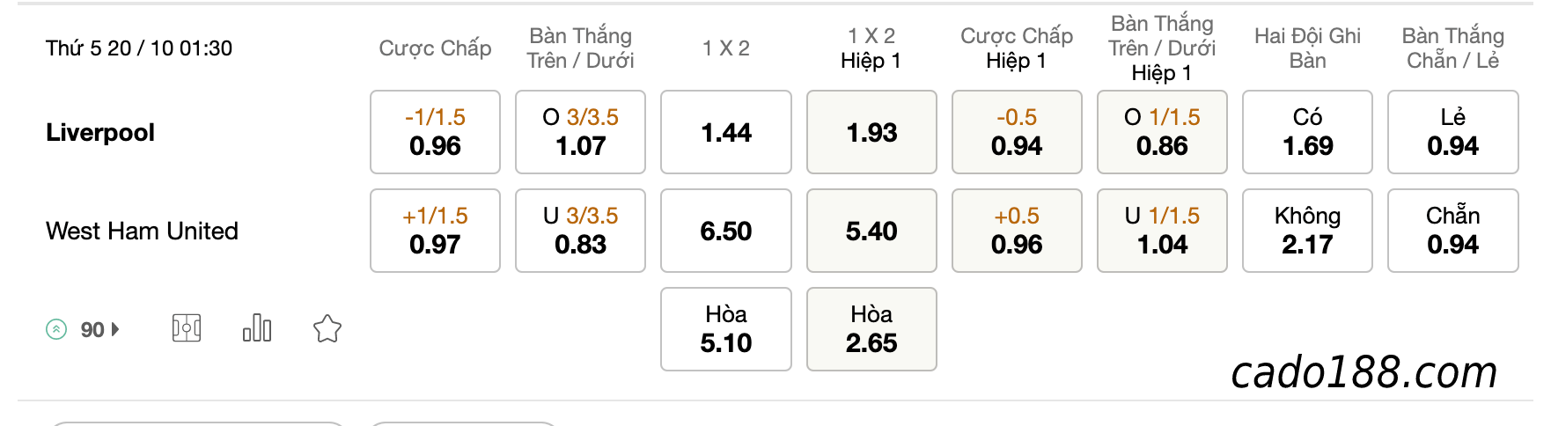Select full-time draw Hòa 5.10
Image resolution: width=1551 pixels, height=426 pixels.
pyautogui.click(x=726, y=329)
